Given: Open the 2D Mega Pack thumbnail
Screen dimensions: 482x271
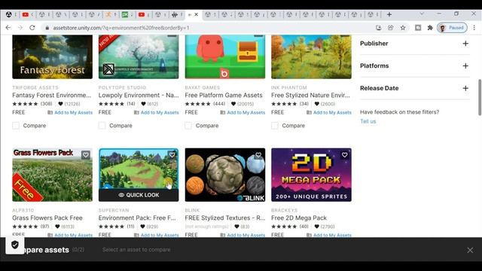Looking at the screenshot, I should coord(311,175).
